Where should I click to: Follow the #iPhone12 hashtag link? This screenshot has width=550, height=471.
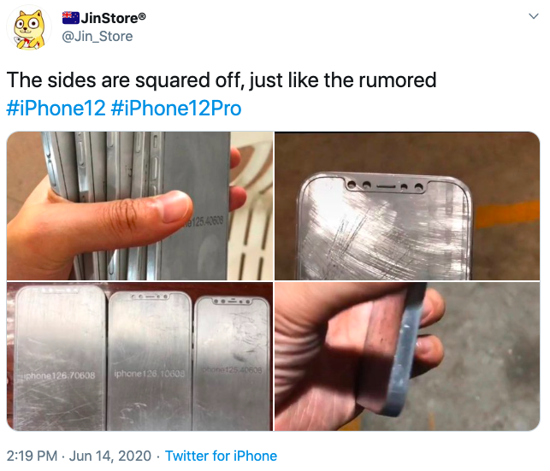[56, 108]
